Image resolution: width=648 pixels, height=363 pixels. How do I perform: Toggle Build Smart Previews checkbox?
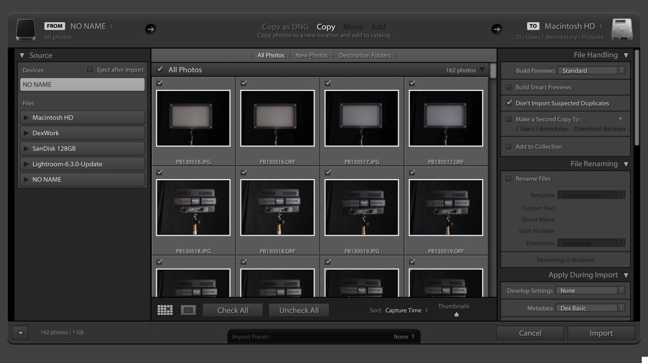509,87
